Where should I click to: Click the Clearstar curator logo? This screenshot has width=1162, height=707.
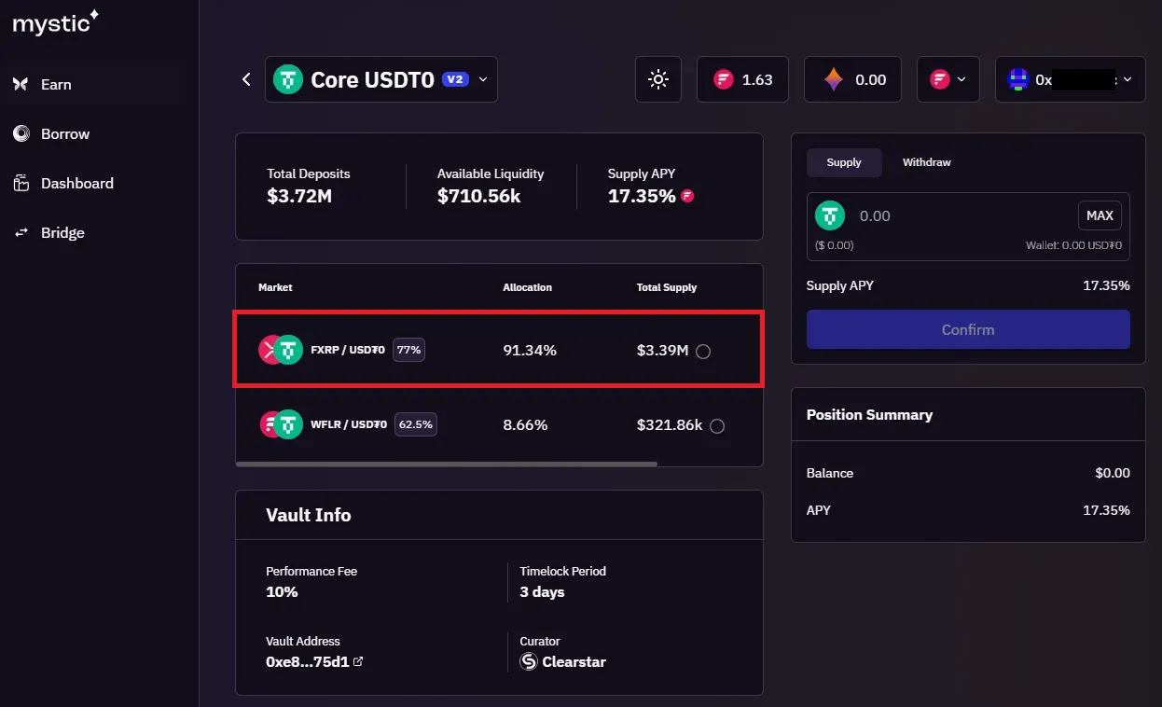coord(529,662)
